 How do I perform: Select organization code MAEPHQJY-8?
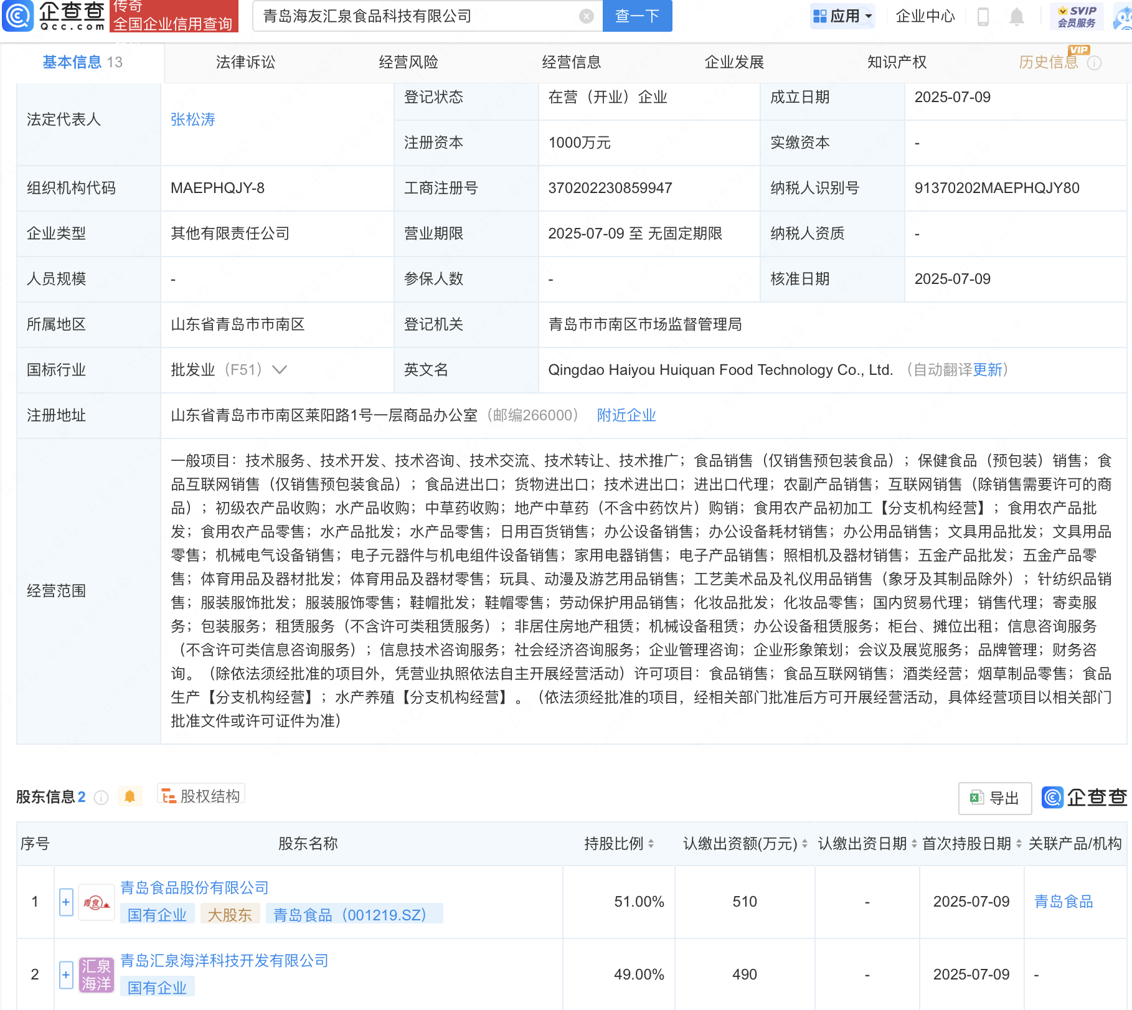[x=217, y=188]
